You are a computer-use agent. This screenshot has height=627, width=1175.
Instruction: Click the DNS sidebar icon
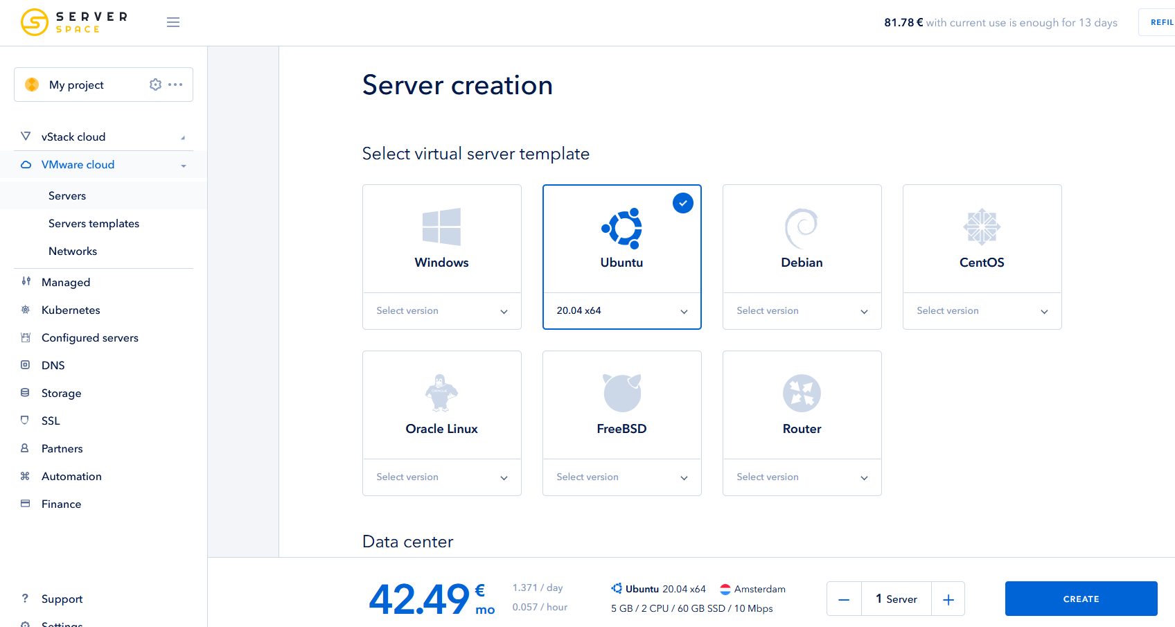tap(26, 365)
